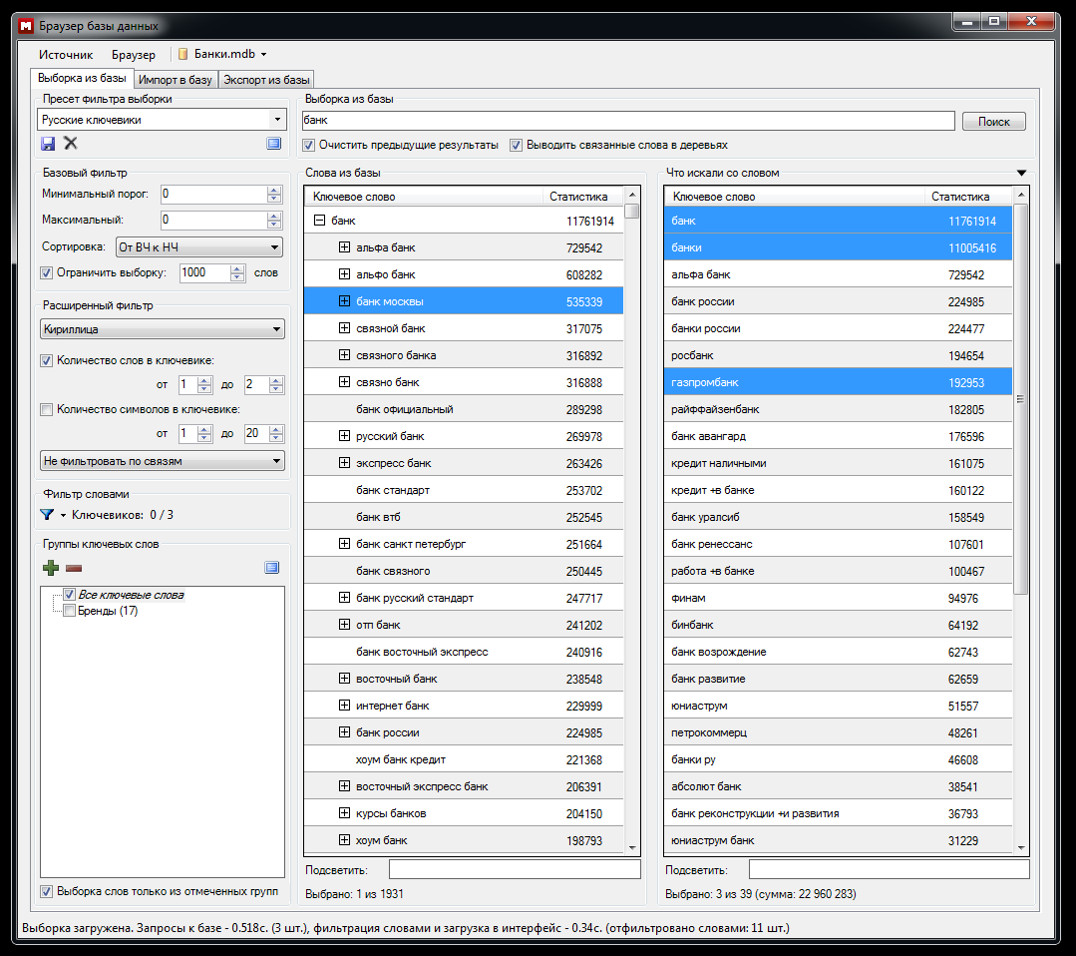Check the 'Бренды (17)' group checkbox
Viewport: 1076px width, 956px height.
click(69, 611)
